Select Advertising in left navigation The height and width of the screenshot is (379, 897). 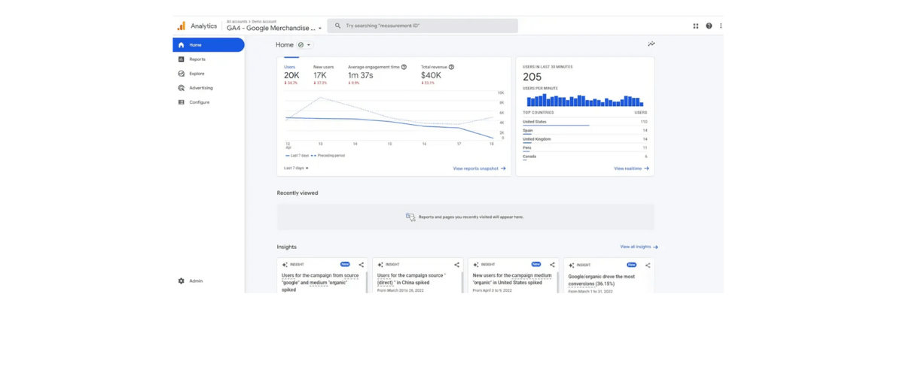(x=200, y=88)
